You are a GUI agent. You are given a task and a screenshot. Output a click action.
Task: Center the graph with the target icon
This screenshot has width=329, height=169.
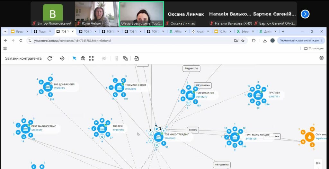click(x=62, y=58)
